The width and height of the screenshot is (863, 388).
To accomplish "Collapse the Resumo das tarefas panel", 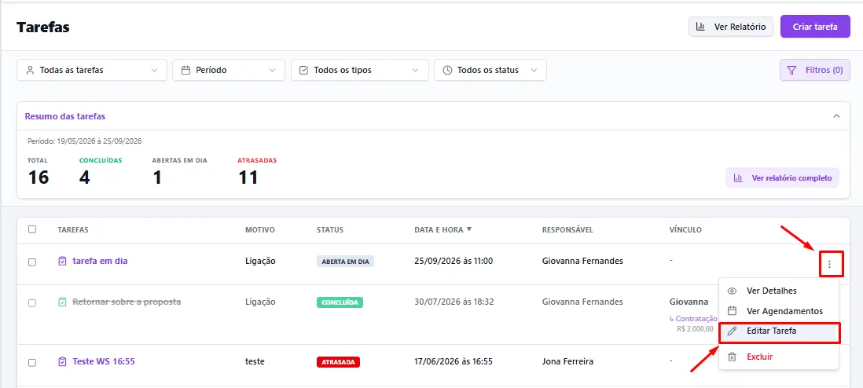I will coord(836,116).
